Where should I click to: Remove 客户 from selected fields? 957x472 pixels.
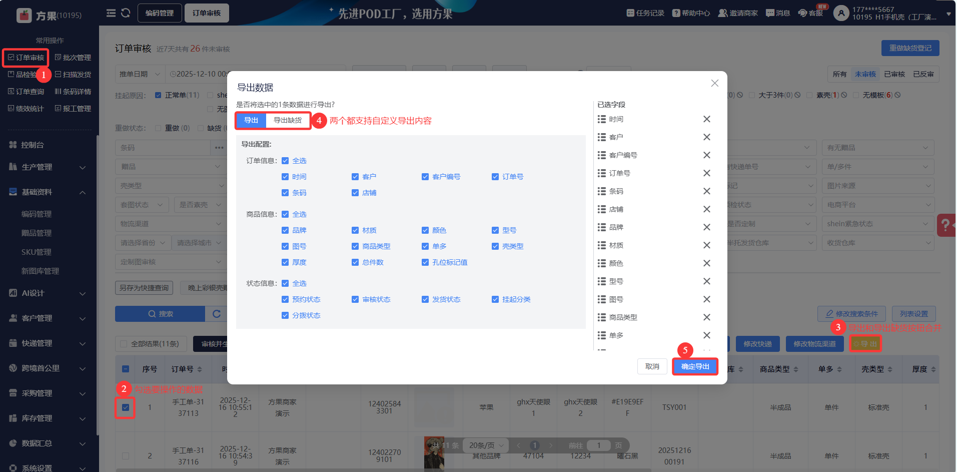707,137
